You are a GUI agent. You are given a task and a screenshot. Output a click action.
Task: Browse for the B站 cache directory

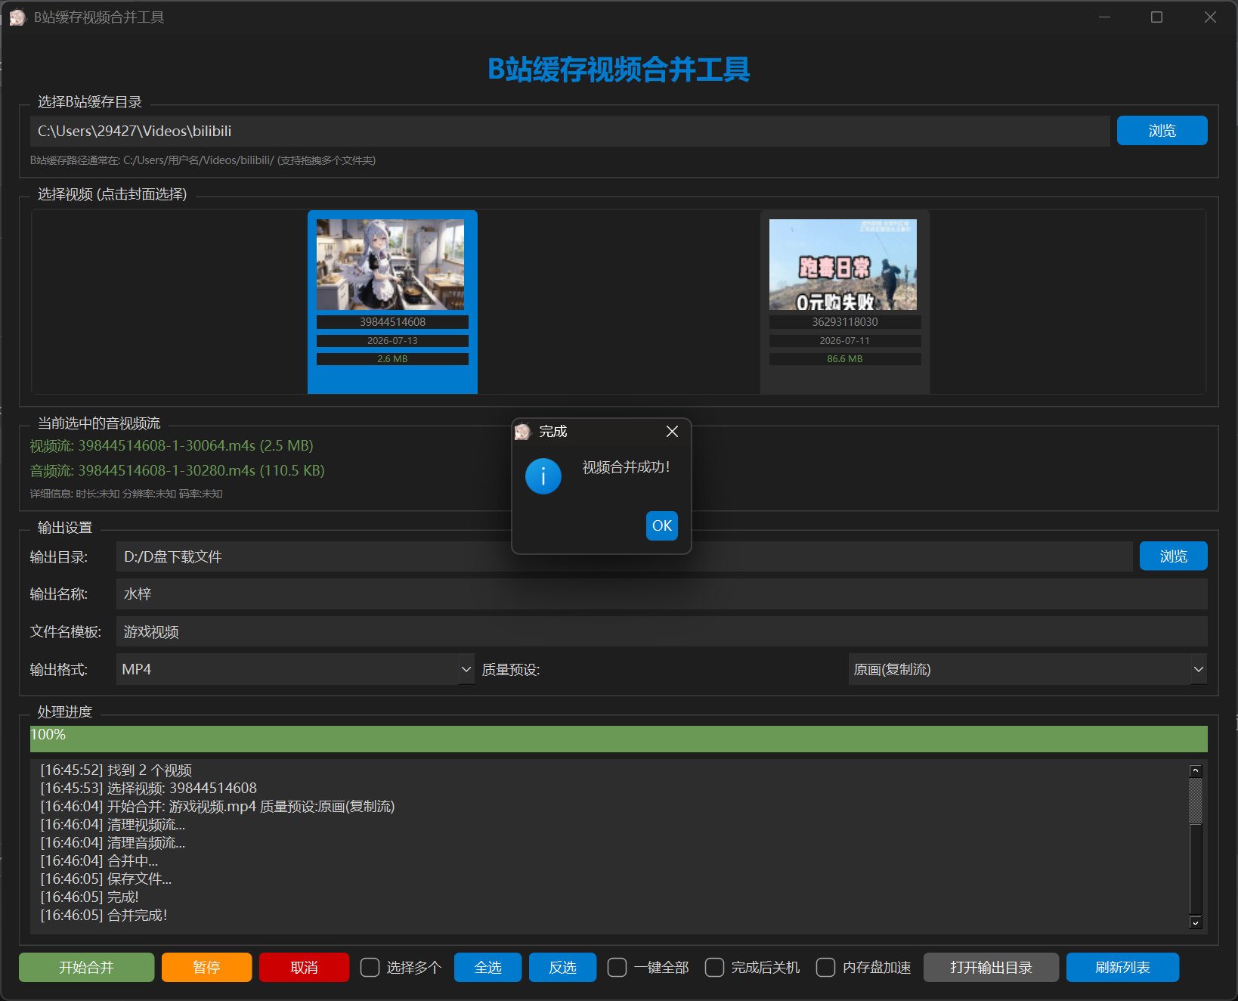[1162, 131]
